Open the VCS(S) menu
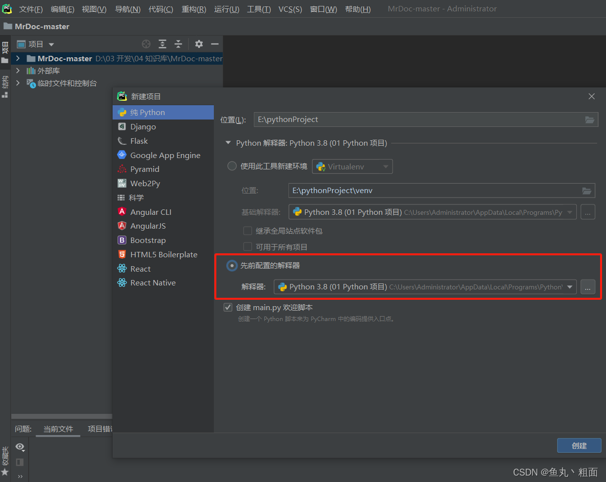This screenshot has width=606, height=482. (x=290, y=9)
